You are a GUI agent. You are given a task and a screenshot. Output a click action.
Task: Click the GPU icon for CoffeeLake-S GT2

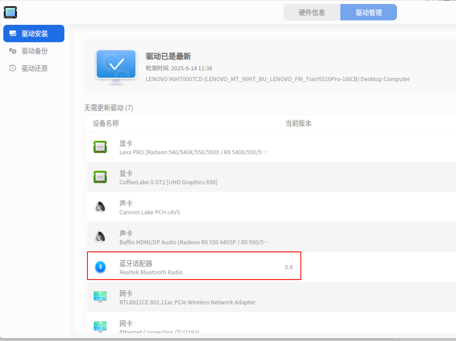(100, 177)
